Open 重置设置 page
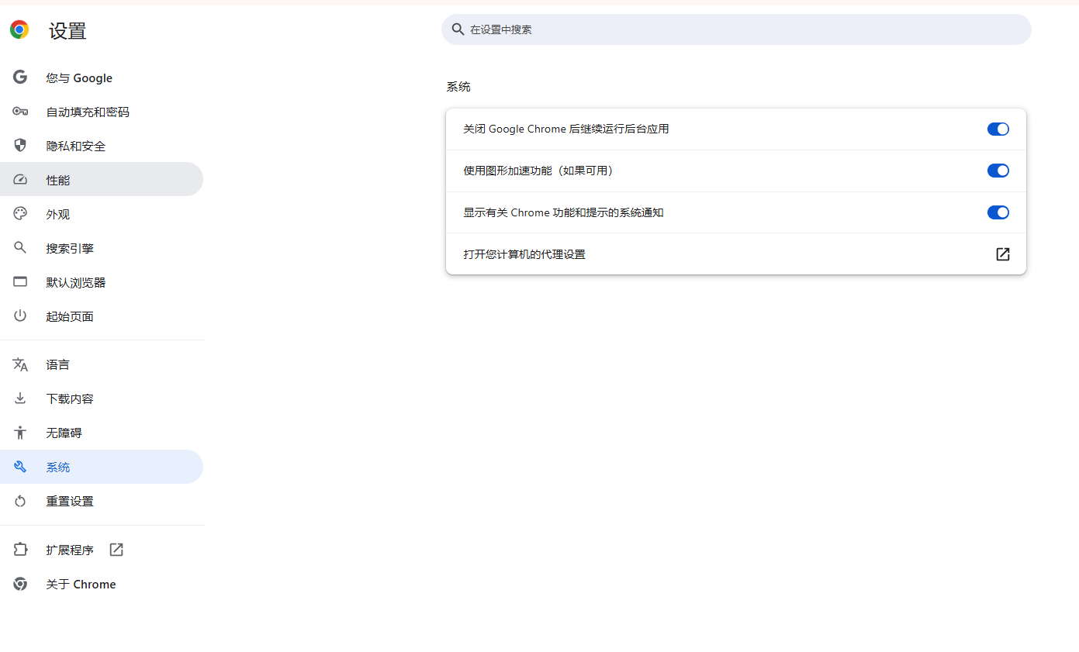 click(102, 501)
